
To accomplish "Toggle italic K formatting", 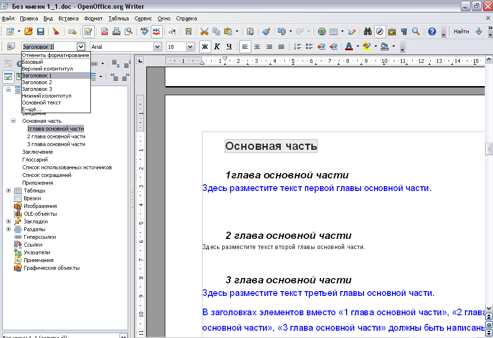I will 217,47.
